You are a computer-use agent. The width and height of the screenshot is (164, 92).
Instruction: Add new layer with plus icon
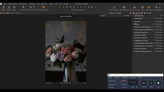(x=20, y=13)
